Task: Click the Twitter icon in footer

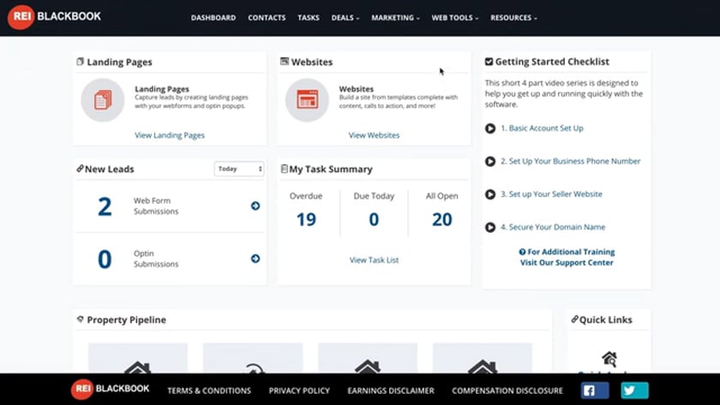Action: pos(634,390)
